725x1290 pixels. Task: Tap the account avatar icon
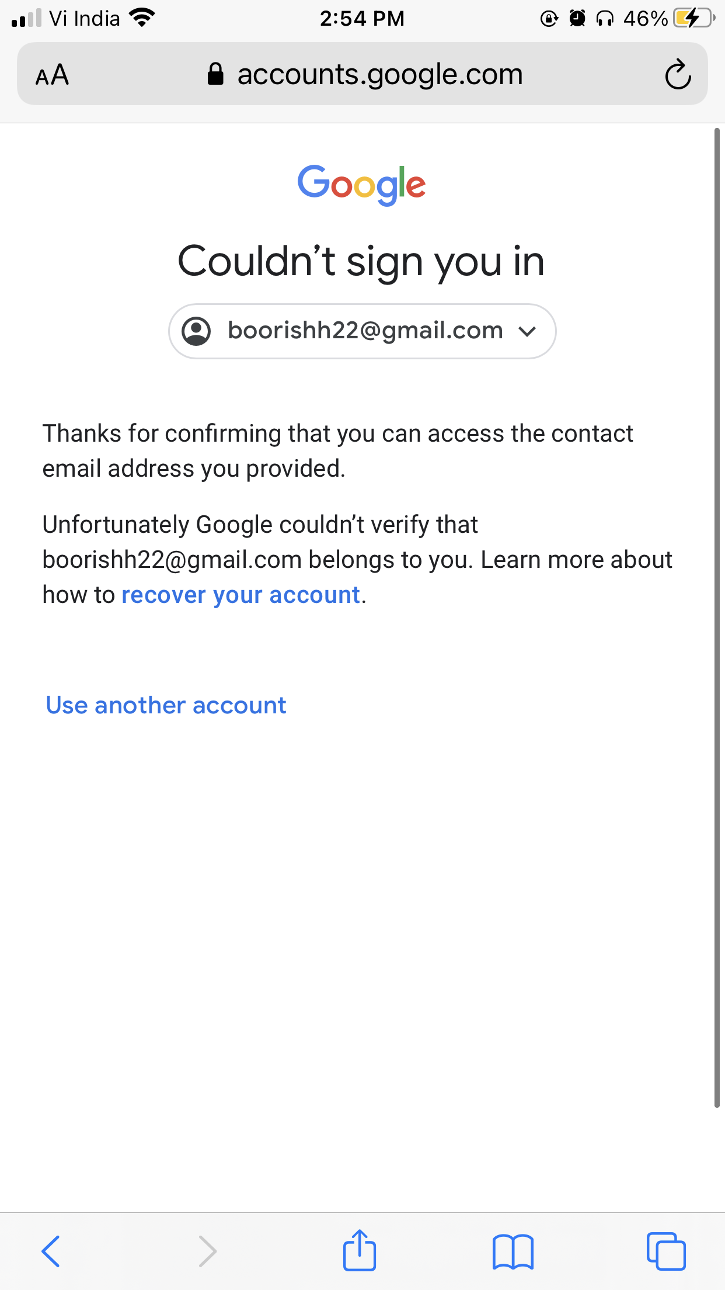(x=196, y=331)
